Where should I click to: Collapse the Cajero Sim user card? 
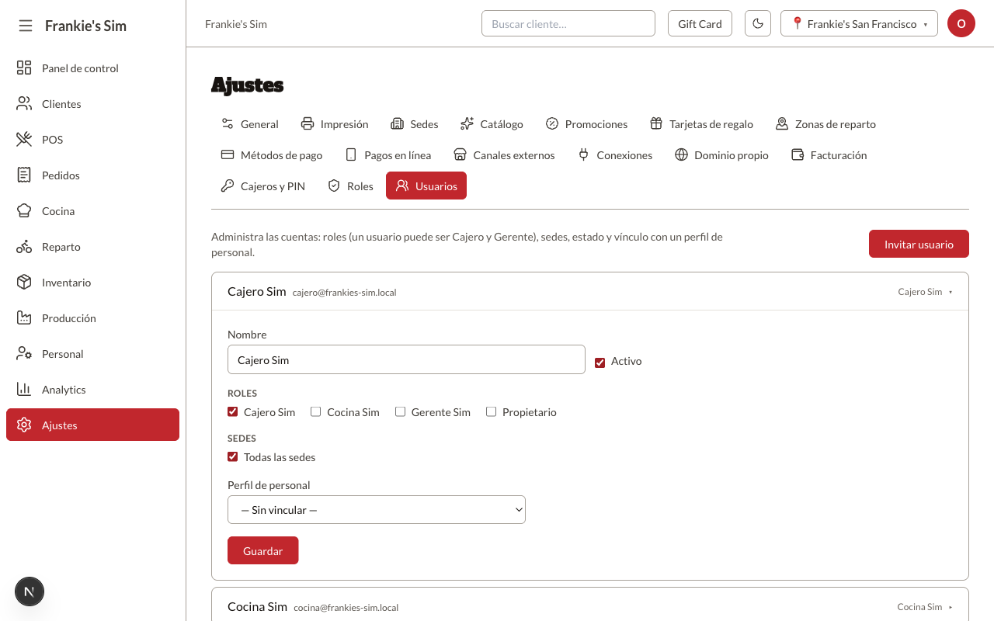(x=590, y=292)
